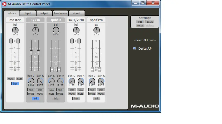Viewport: 222px width, 124px height.
Task: Solo the sw 1/2 rtn left channel
Action: pos(72,90)
